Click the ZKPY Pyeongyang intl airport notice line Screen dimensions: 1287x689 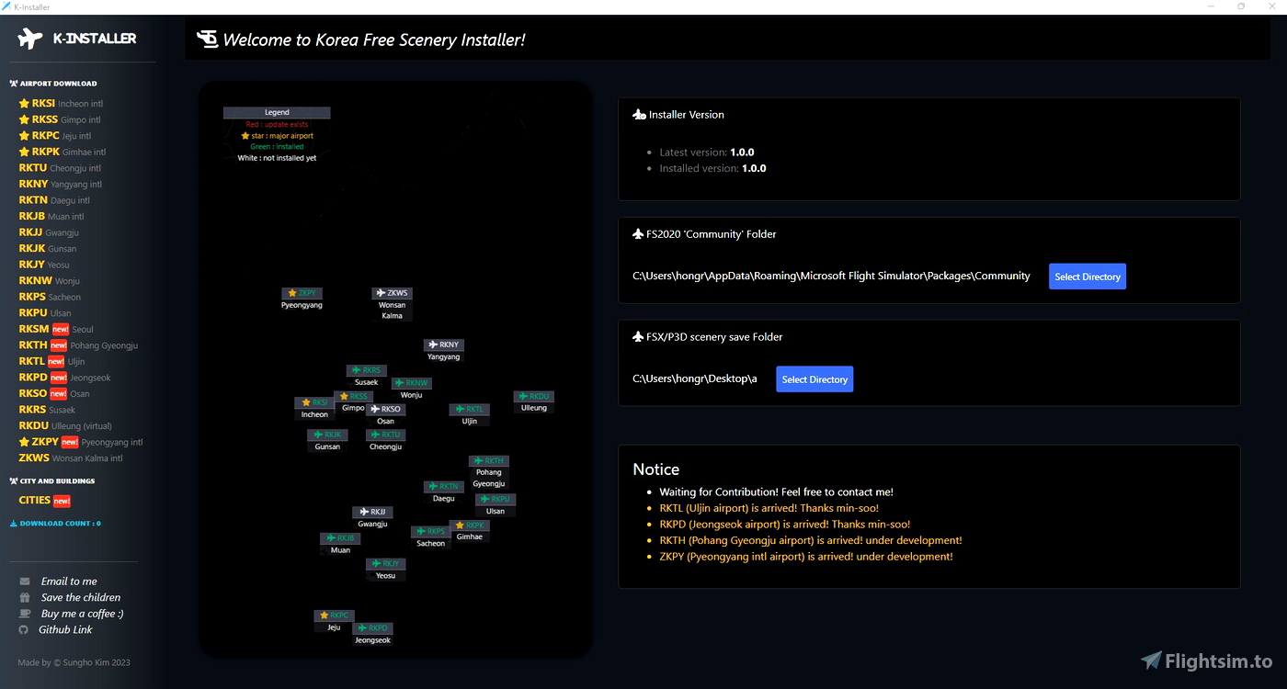[x=806, y=556]
